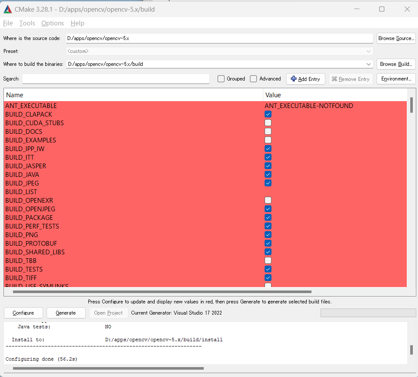The width and height of the screenshot is (418, 377).
Task: Select the BUILD_EXAMPLES entry name
Action: tap(31, 140)
